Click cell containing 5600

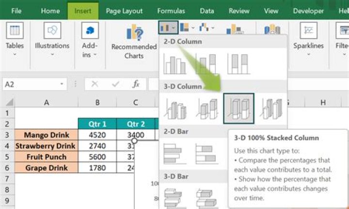coord(97,156)
